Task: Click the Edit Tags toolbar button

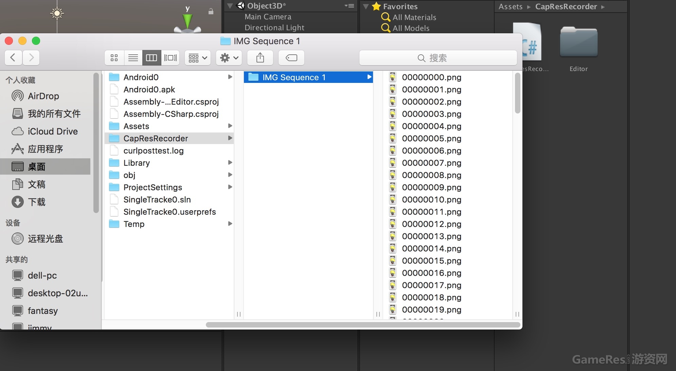Action: click(291, 58)
